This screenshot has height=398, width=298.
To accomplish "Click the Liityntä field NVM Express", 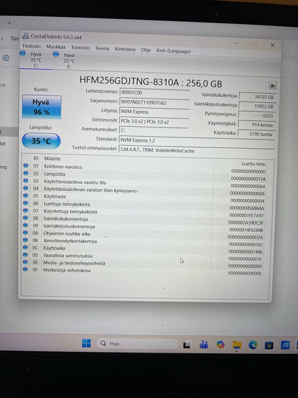I will point(154,112).
